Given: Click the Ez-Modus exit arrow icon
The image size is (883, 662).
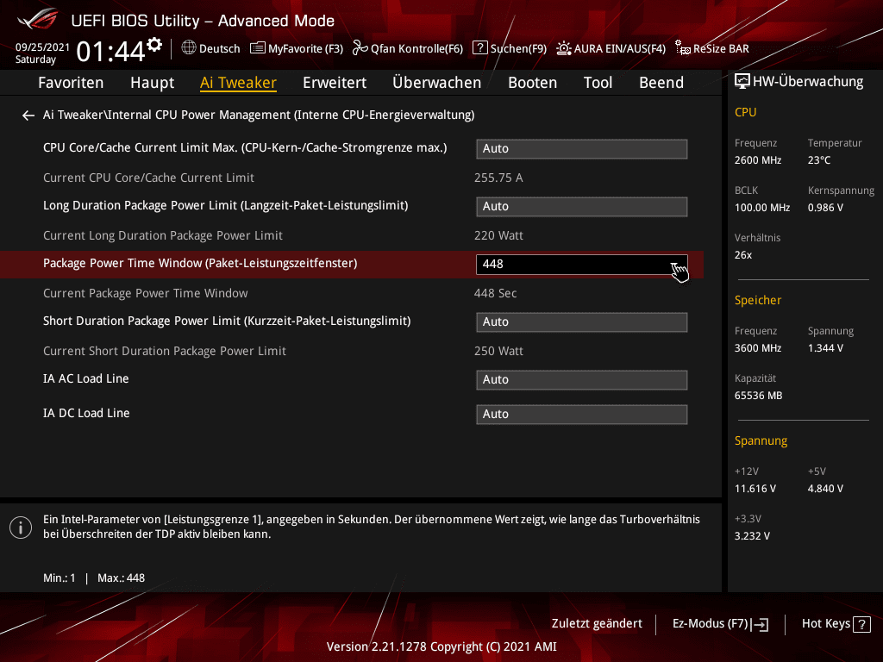Looking at the screenshot, I should (x=760, y=624).
